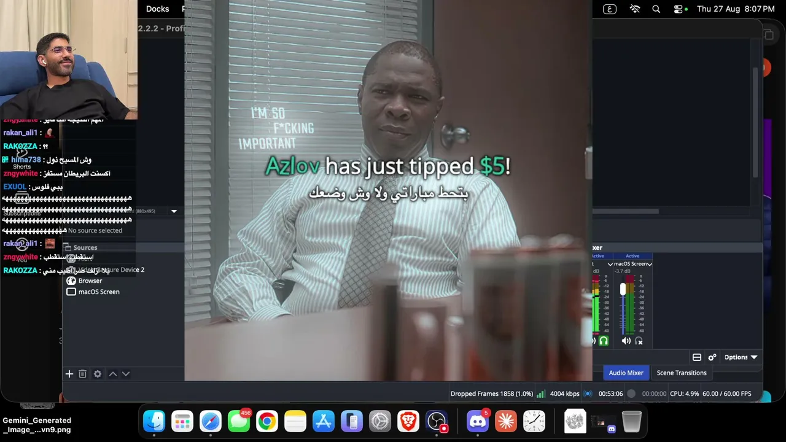Open the Docks menu
Screen dimensions: 786x442
click(x=157, y=9)
